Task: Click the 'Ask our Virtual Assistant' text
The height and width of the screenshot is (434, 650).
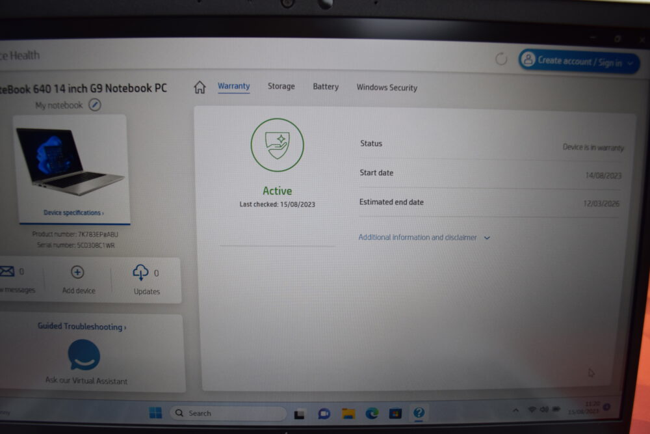Action: 86,381
